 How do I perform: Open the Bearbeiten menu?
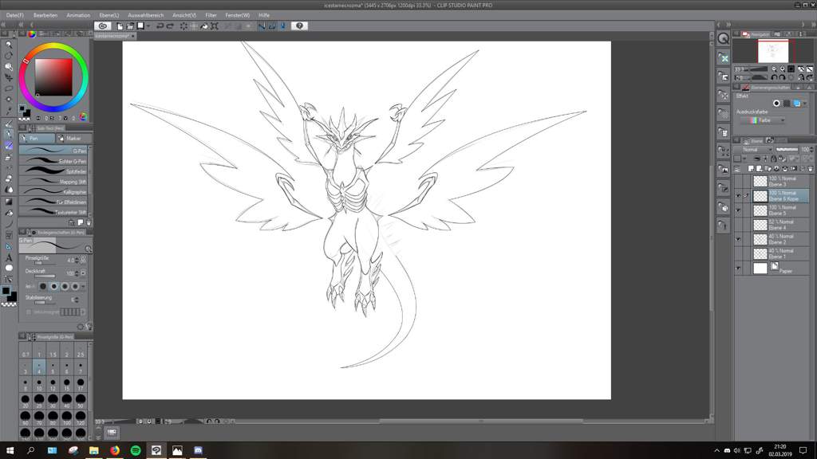coord(45,15)
